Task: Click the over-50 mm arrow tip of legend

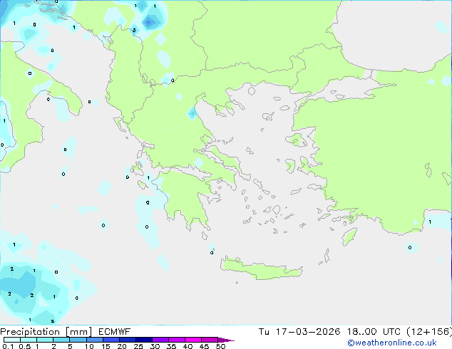Action: pos(226,340)
